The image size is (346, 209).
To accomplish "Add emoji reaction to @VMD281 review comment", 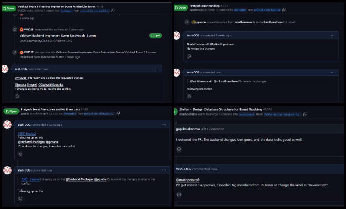I will 17,96.
